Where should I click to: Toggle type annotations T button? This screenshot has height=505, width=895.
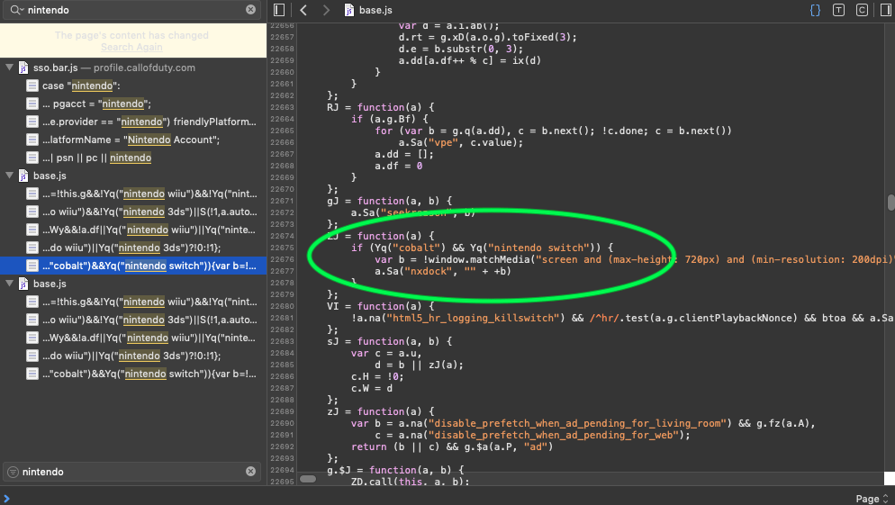click(x=838, y=10)
